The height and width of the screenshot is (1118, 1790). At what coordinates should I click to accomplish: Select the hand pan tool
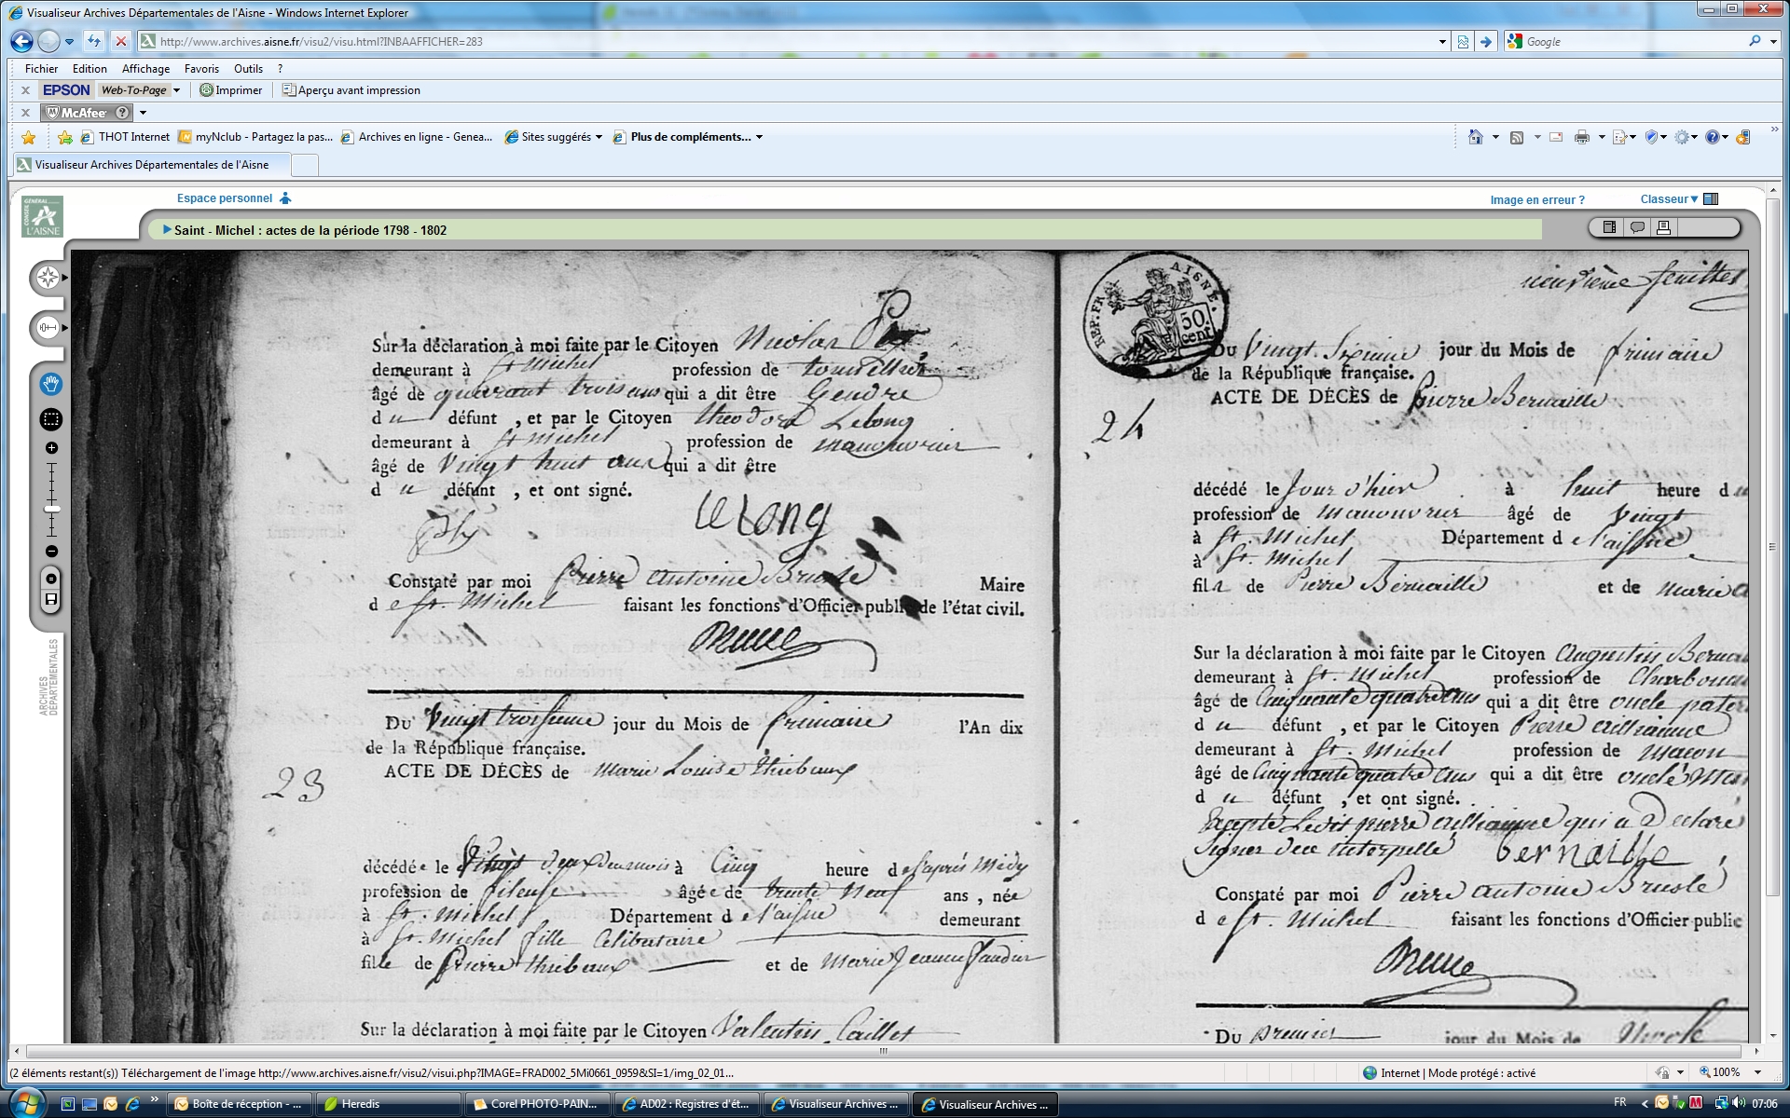(x=51, y=384)
